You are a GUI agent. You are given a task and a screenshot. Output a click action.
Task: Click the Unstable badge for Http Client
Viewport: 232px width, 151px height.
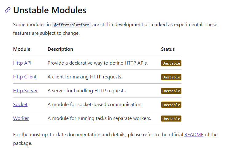171,77
